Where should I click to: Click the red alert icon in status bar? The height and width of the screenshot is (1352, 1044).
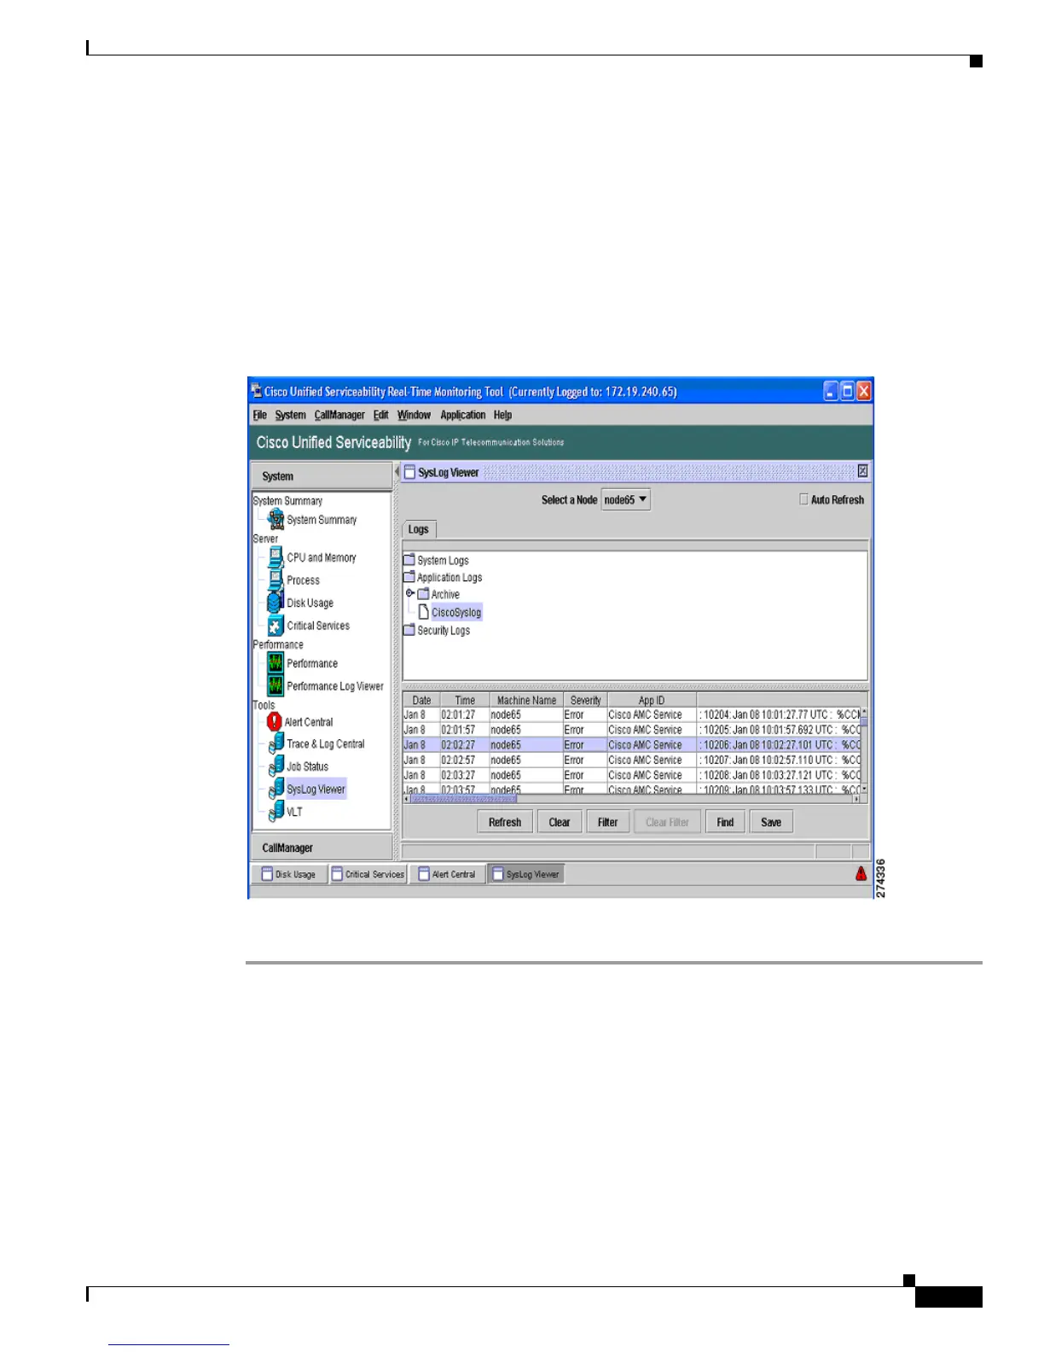(861, 873)
